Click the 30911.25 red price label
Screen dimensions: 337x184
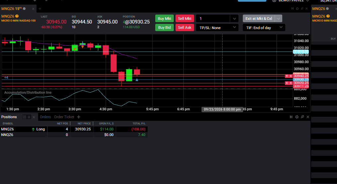301,86
